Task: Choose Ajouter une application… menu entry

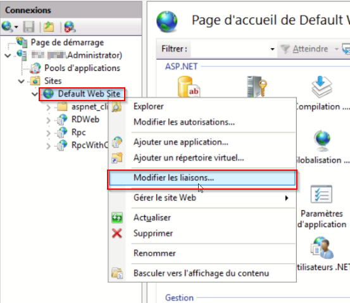Action: (203, 142)
